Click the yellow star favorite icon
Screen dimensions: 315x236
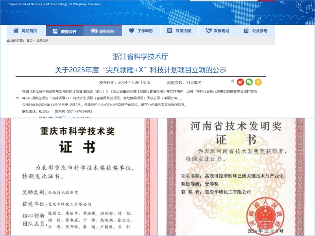[258, 82]
